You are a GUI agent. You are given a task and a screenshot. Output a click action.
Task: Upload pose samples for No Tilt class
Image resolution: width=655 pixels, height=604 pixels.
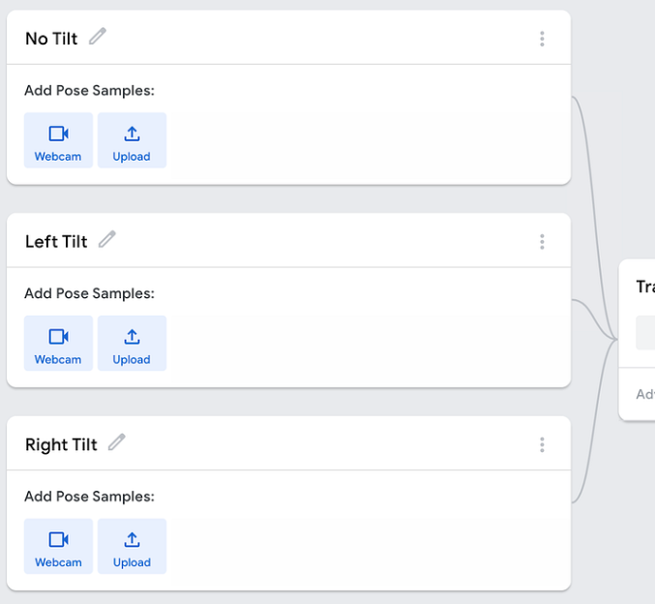pyautogui.click(x=132, y=140)
